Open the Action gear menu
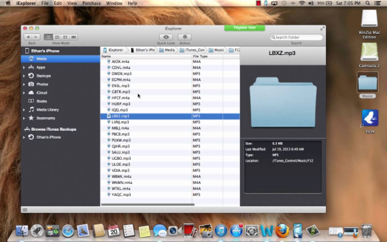This screenshot has height=242, width=387. click(185, 37)
